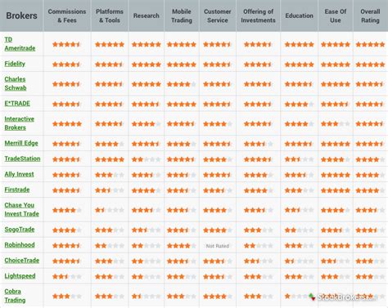Click Chase You Invest Trade's Platforms stars
Image resolution: width=388 pixels, height=308 pixels.
(110, 210)
